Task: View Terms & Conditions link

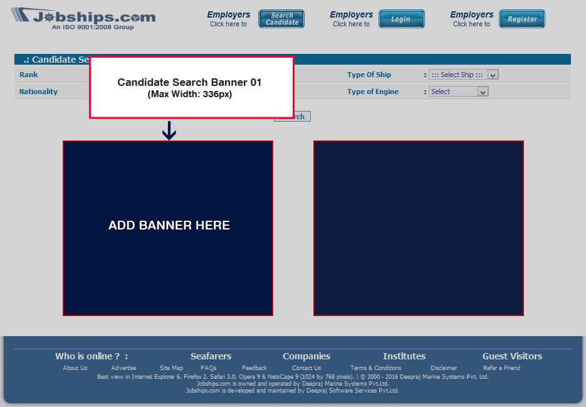Action: [x=375, y=368]
